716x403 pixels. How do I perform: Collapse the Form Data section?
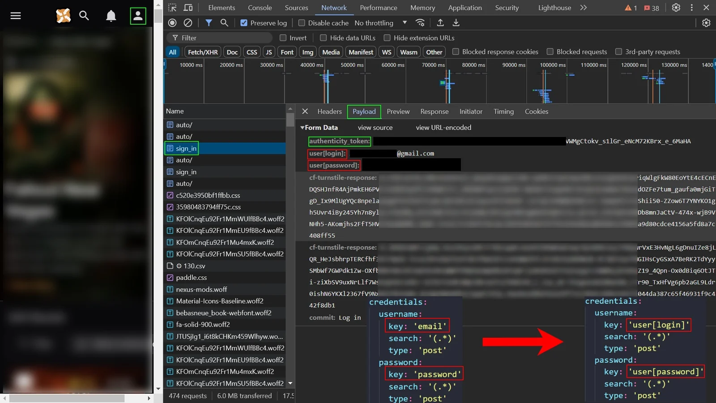coord(303,128)
